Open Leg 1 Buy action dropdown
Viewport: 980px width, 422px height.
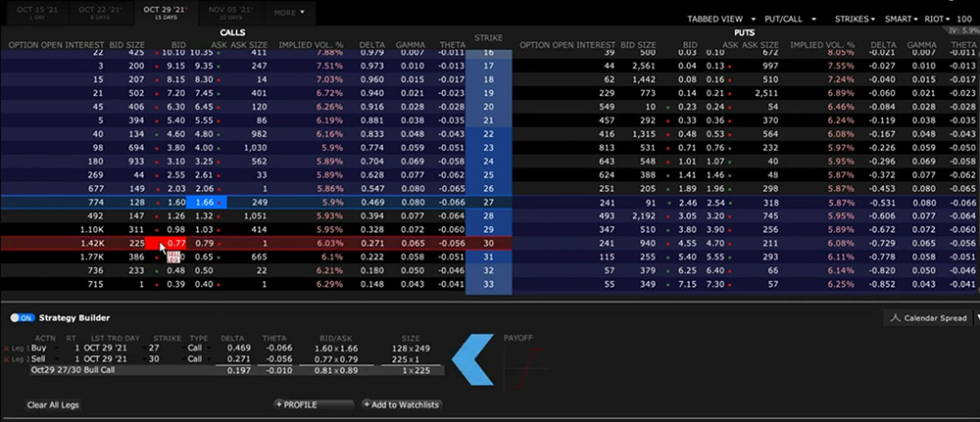pos(45,349)
